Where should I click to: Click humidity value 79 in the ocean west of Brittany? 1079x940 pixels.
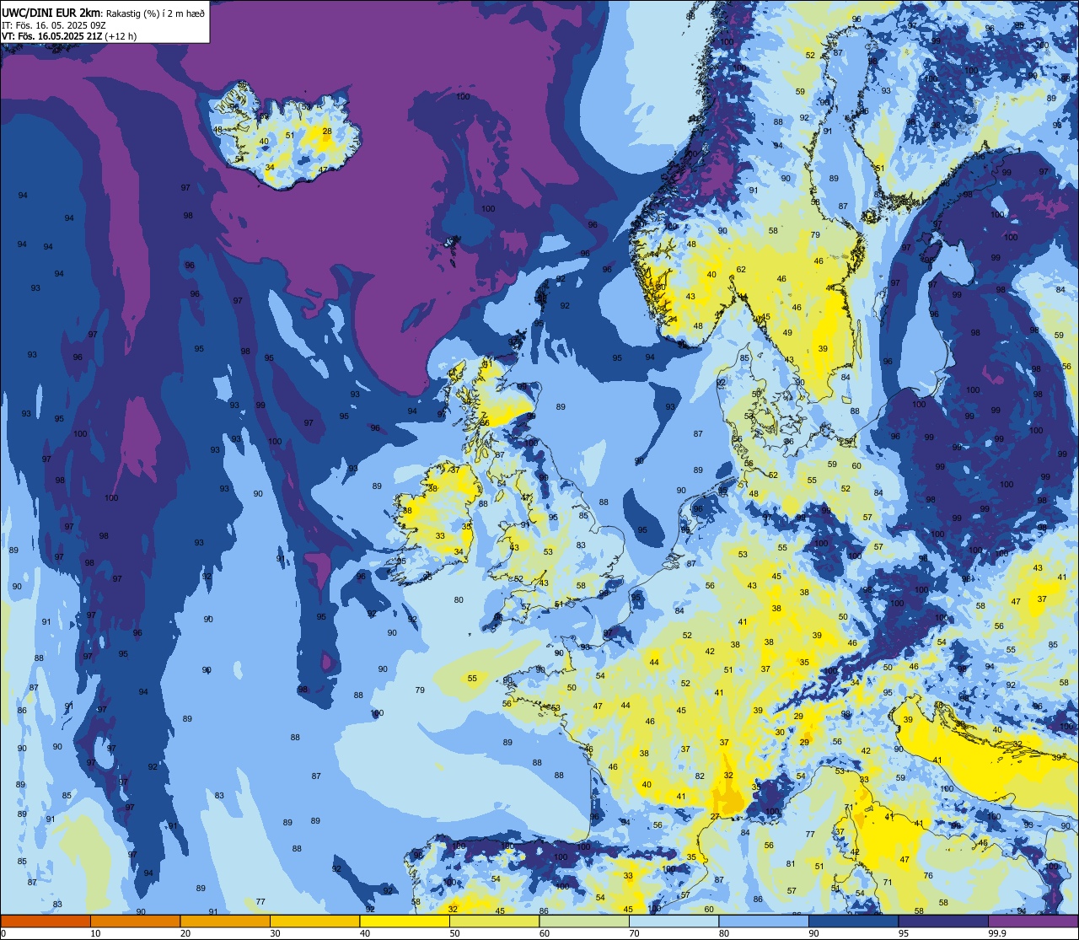point(420,690)
